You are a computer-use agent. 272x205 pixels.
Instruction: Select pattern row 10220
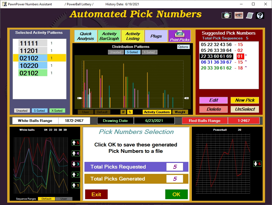[x=40, y=65]
